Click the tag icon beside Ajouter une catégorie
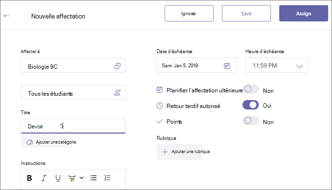Viewport: 332px width, 190px height. coord(29,142)
